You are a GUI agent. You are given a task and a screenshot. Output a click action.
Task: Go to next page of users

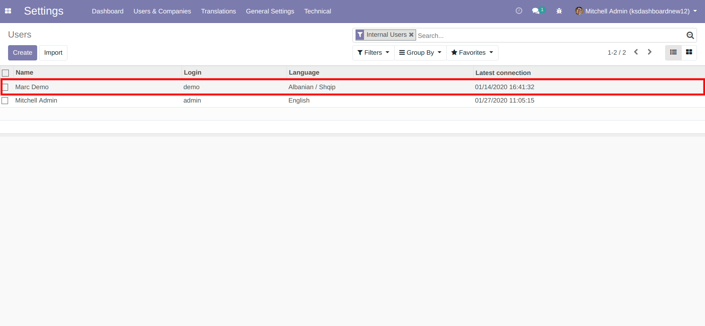click(649, 52)
